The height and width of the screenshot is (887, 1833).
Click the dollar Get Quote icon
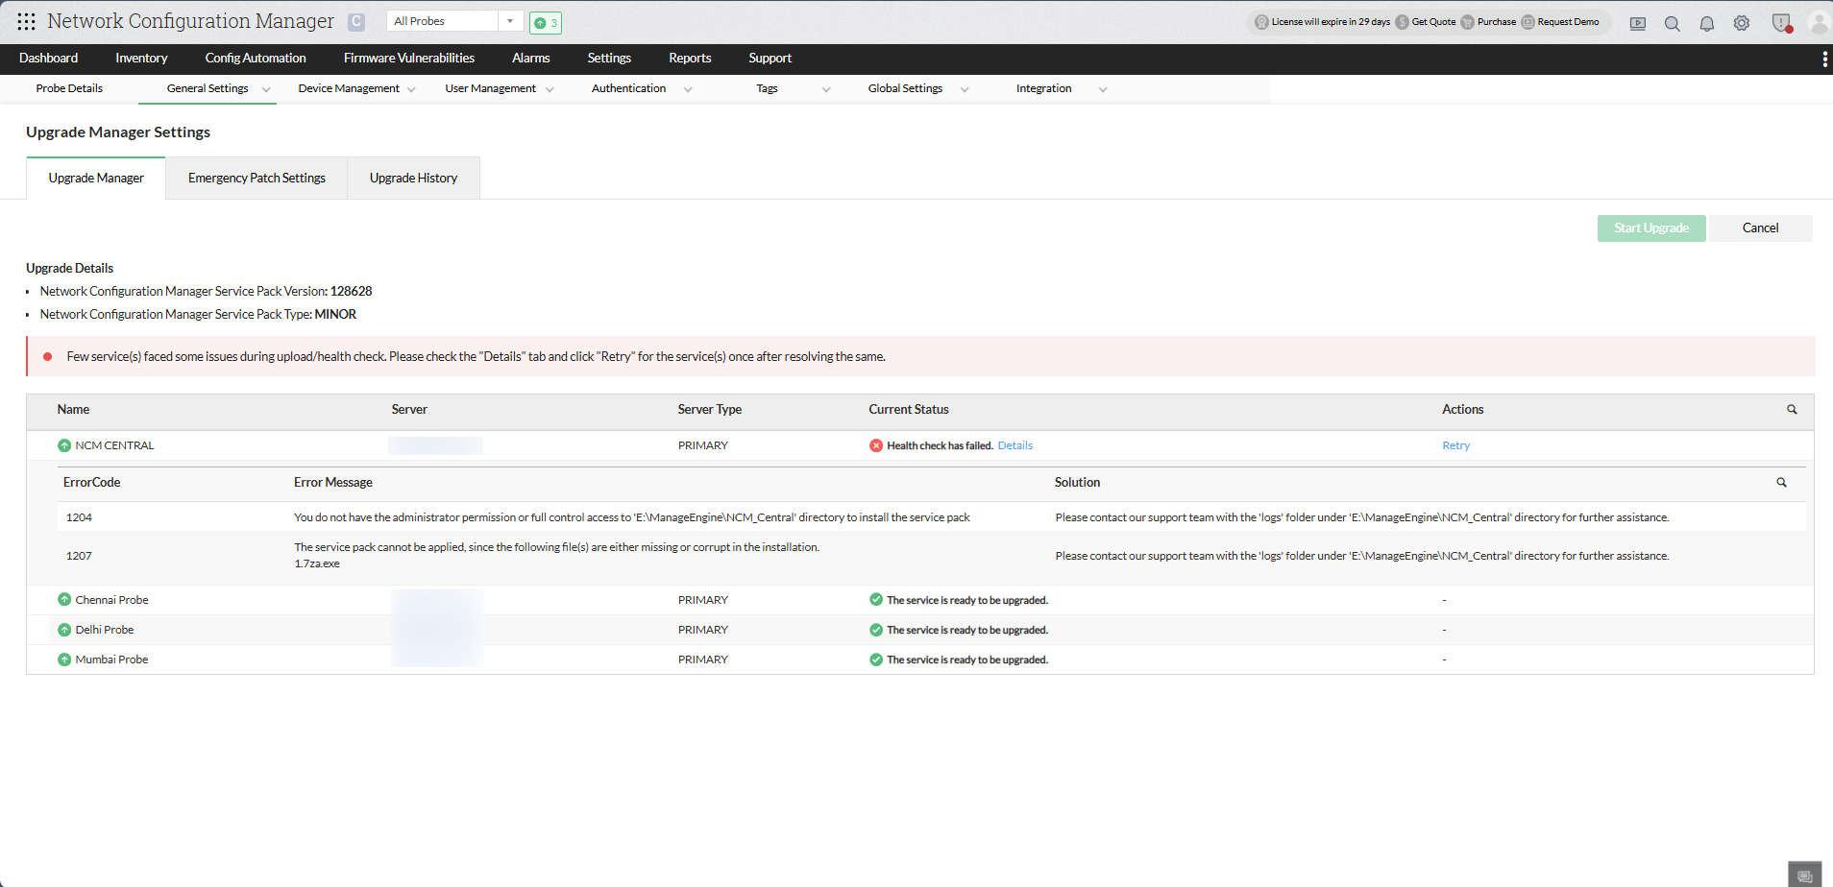pyautogui.click(x=1403, y=22)
